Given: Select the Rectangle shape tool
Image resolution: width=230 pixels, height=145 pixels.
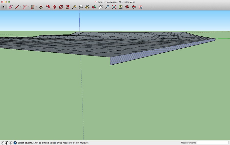Looking at the screenshot, I should pos(33,7).
